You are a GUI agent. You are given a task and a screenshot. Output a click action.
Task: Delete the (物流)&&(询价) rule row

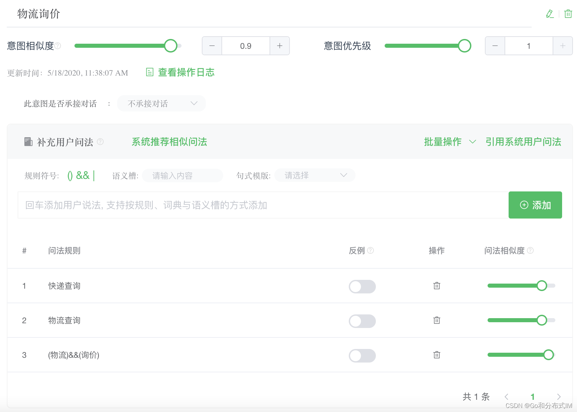[437, 355]
